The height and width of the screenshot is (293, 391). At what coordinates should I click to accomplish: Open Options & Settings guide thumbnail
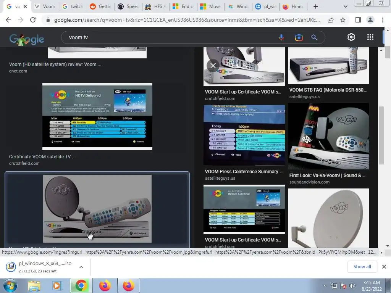(244, 209)
